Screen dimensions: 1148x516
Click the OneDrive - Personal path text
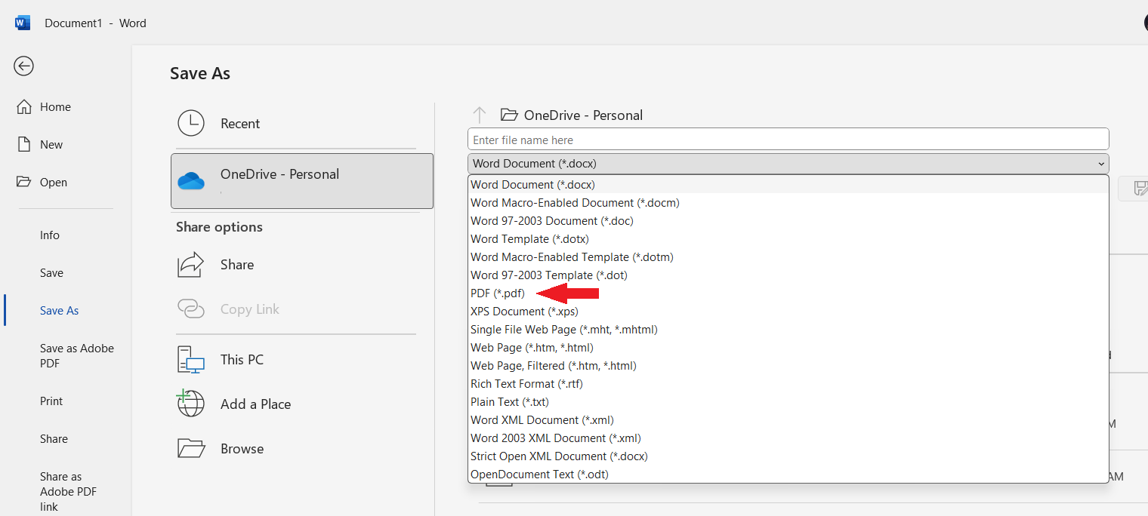click(x=583, y=115)
